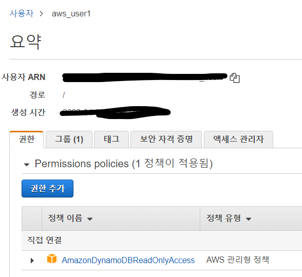The image size is (302, 277).
Task: Click the breadcrumb chevron separator
Action: pos(41,14)
